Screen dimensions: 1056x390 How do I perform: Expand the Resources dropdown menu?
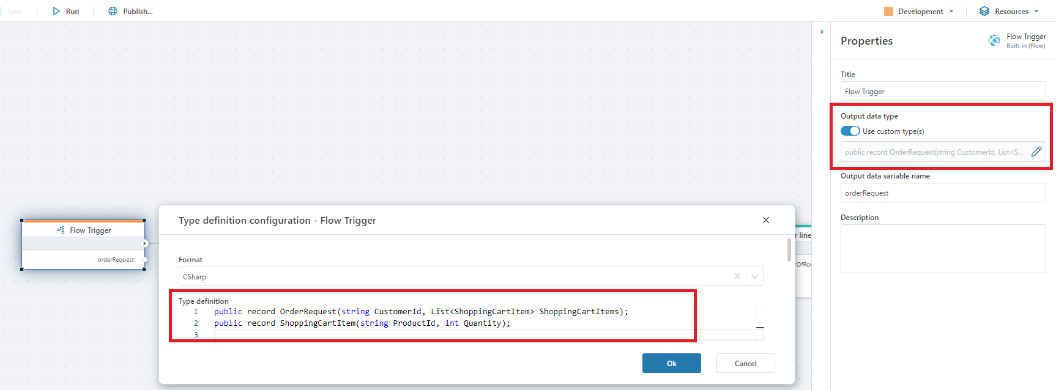(x=1036, y=11)
